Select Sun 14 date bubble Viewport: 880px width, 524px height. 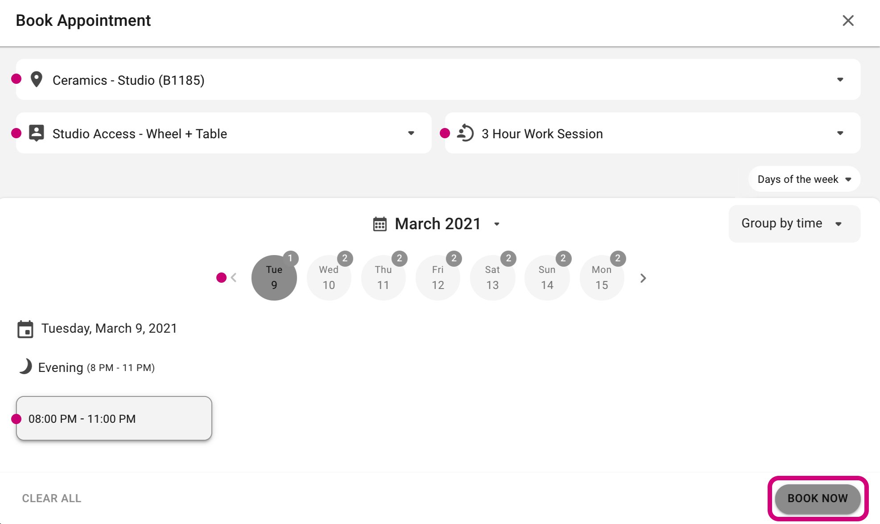(x=547, y=278)
